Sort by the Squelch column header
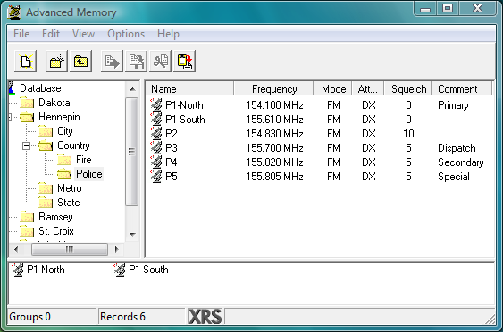The height and width of the screenshot is (332, 503). (408, 88)
